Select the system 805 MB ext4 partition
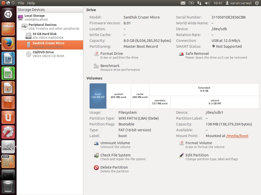The image size is (261, 195). [x=119, y=96]
